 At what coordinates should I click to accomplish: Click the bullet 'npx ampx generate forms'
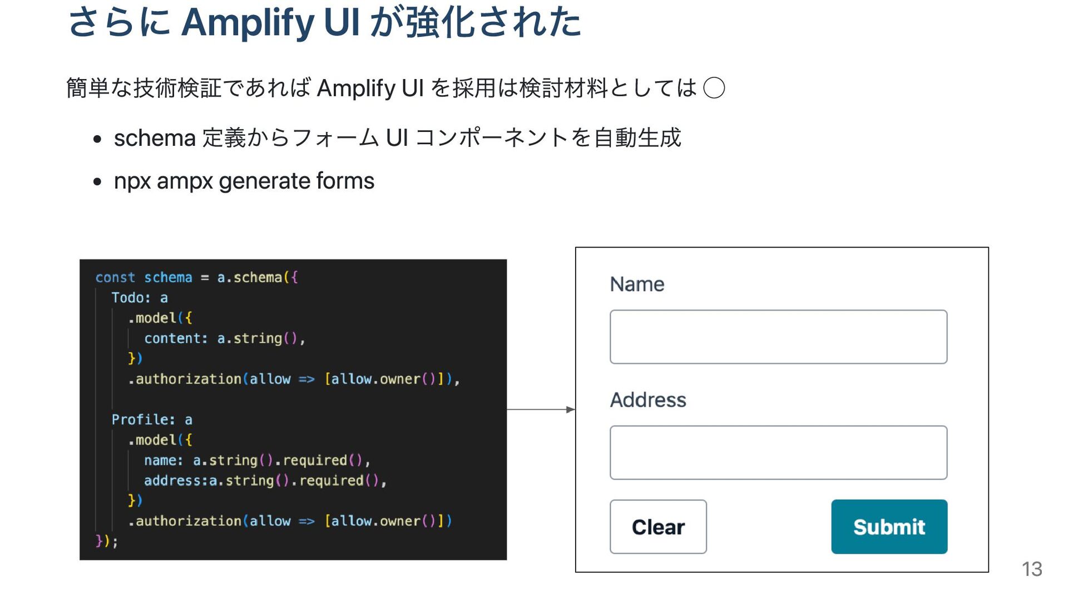(244, 181)
